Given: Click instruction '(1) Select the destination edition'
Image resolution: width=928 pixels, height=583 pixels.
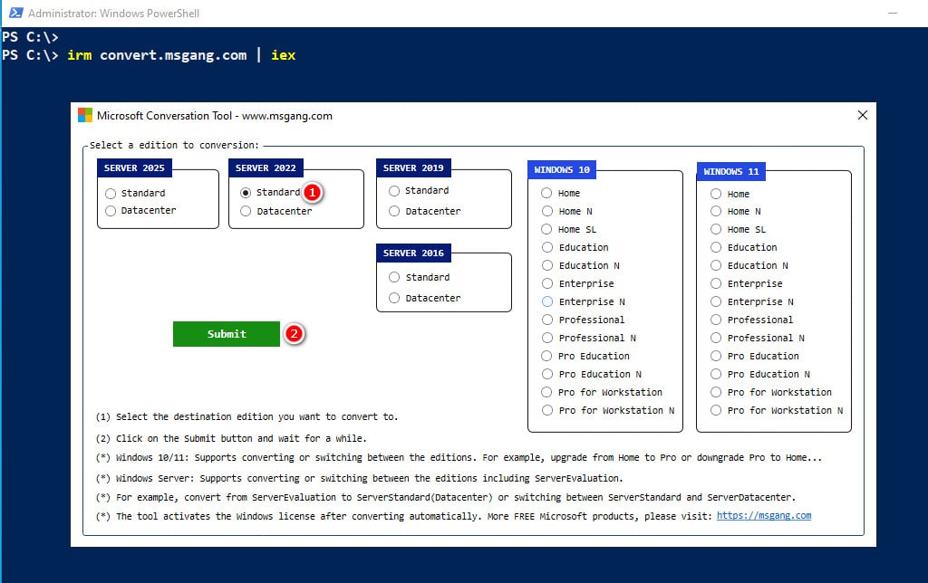Looking at the screenshot, I should pyautogui.click(x=246, y=416).
